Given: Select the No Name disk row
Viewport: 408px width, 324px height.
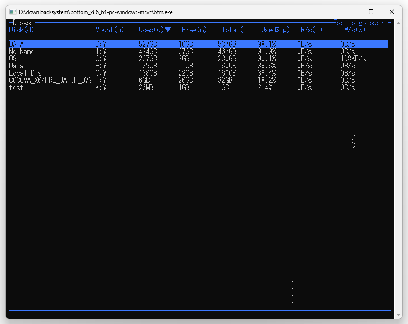Looking at the screenshot, I should (x=198, y=51).
